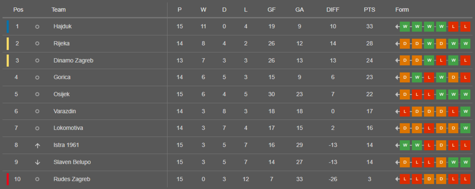Open the Rijeka team link
The image size is (475, 189).
(x=61, y=44)
